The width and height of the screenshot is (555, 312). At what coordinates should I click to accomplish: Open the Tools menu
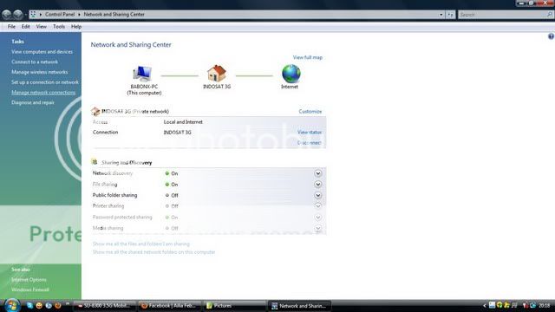pyautogui.click(x=59, y=27)
